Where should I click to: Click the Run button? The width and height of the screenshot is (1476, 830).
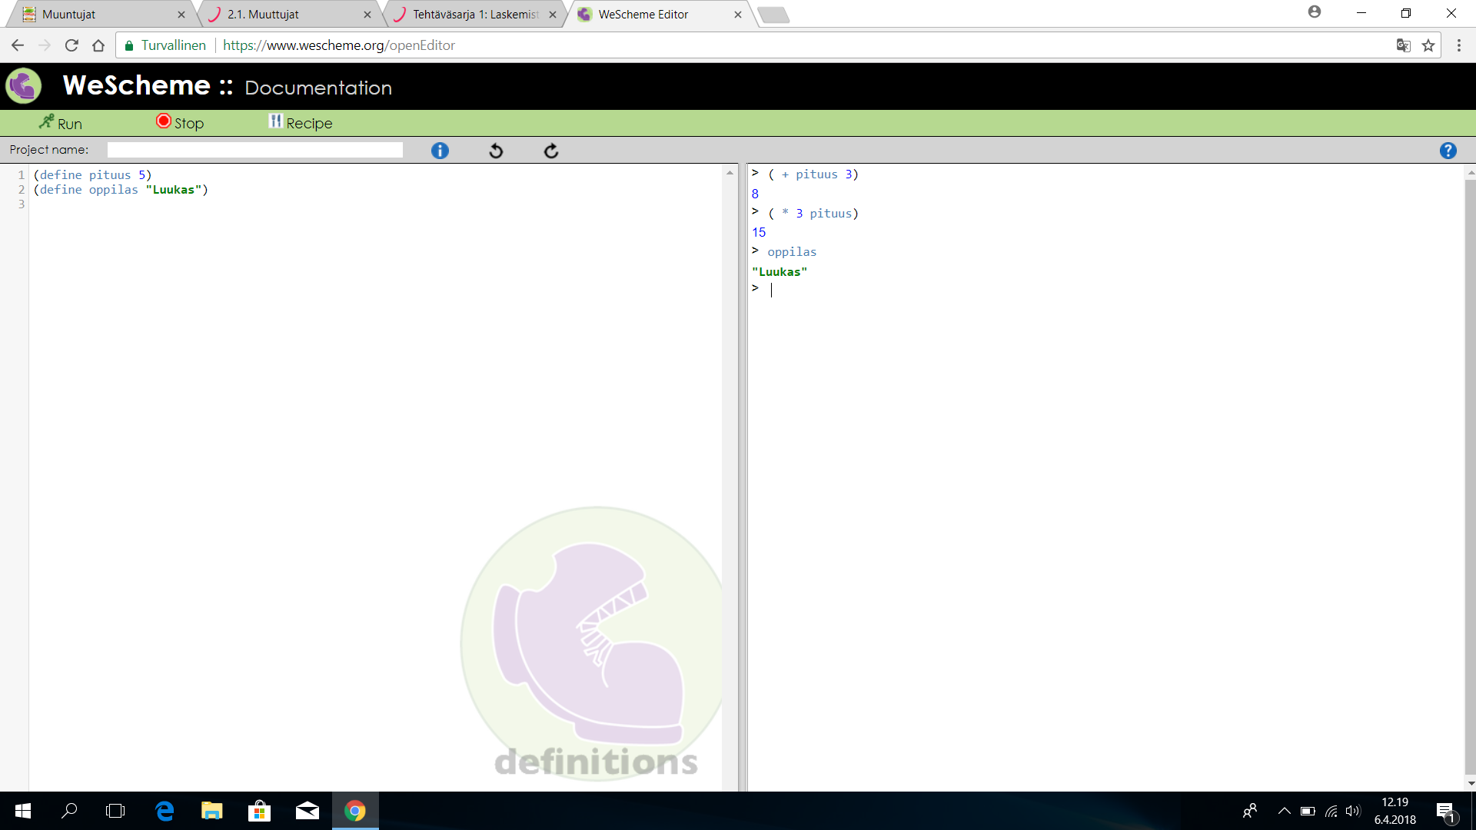pos(61,123)
